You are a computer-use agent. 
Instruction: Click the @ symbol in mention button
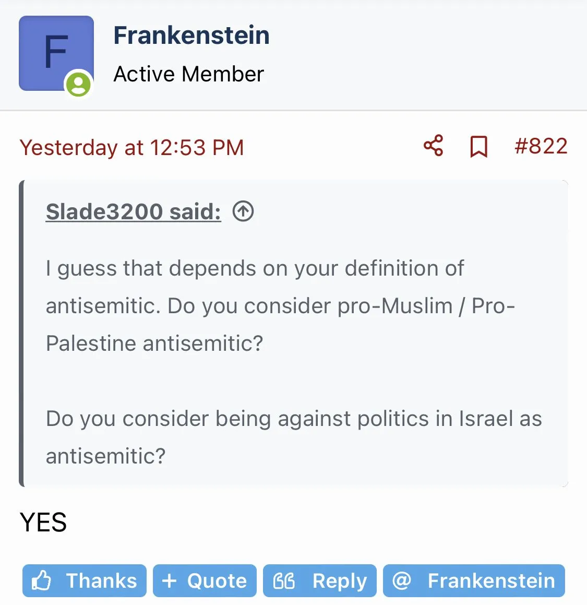pyautogui.click(x=401, y=580)
